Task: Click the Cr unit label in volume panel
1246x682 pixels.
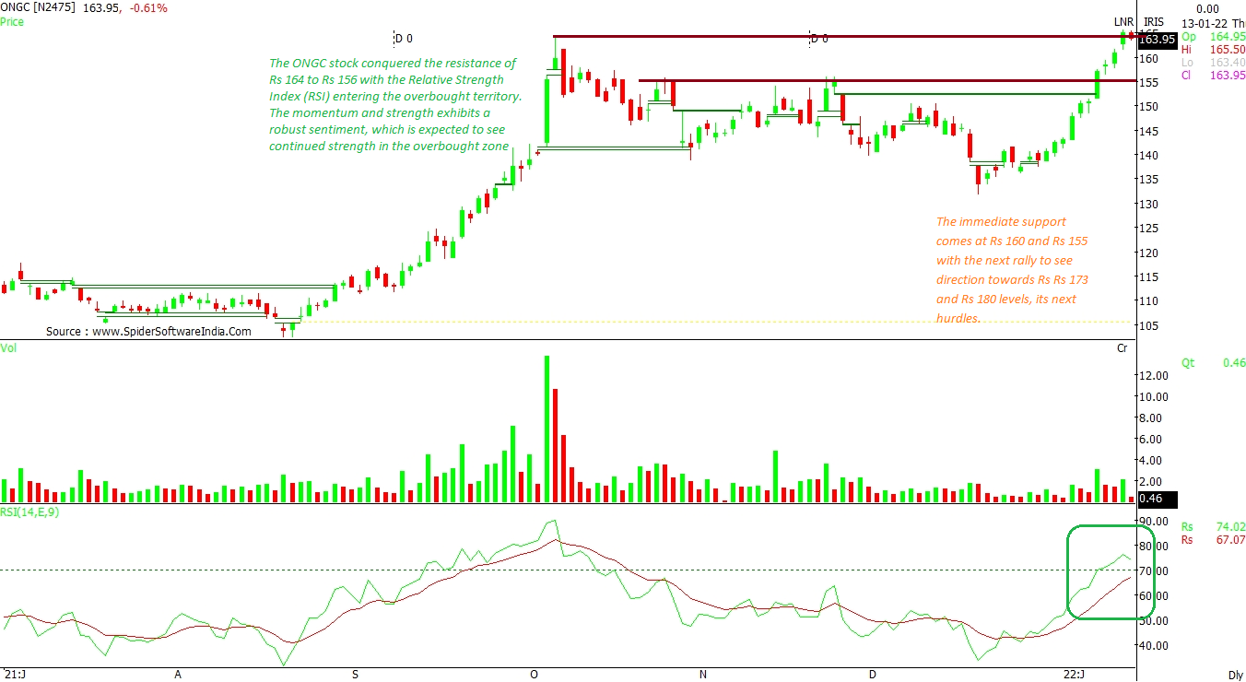Action: point(1122,348)
